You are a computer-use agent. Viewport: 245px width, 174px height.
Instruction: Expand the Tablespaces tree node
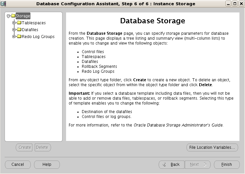[x=14, y=23]
